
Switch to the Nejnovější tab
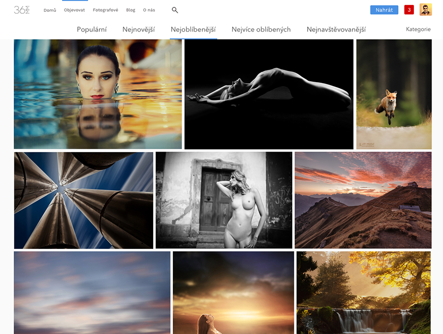point(138,30)
